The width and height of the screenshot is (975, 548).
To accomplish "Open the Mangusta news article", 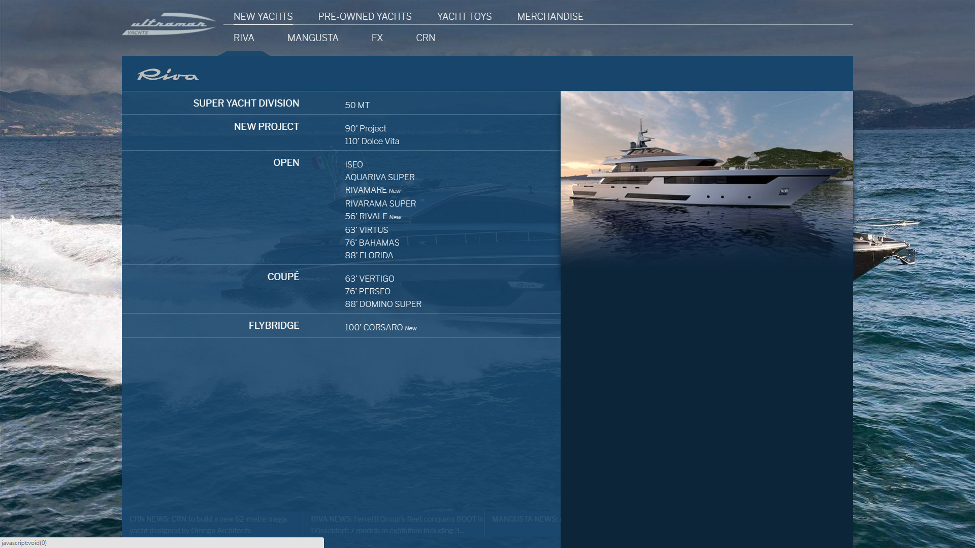I will [x=526, y=519].
